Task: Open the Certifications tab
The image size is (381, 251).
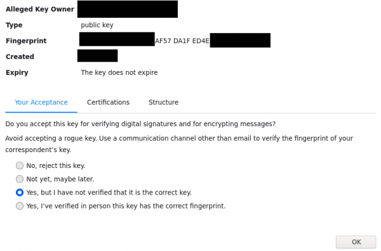Action: 108,102
